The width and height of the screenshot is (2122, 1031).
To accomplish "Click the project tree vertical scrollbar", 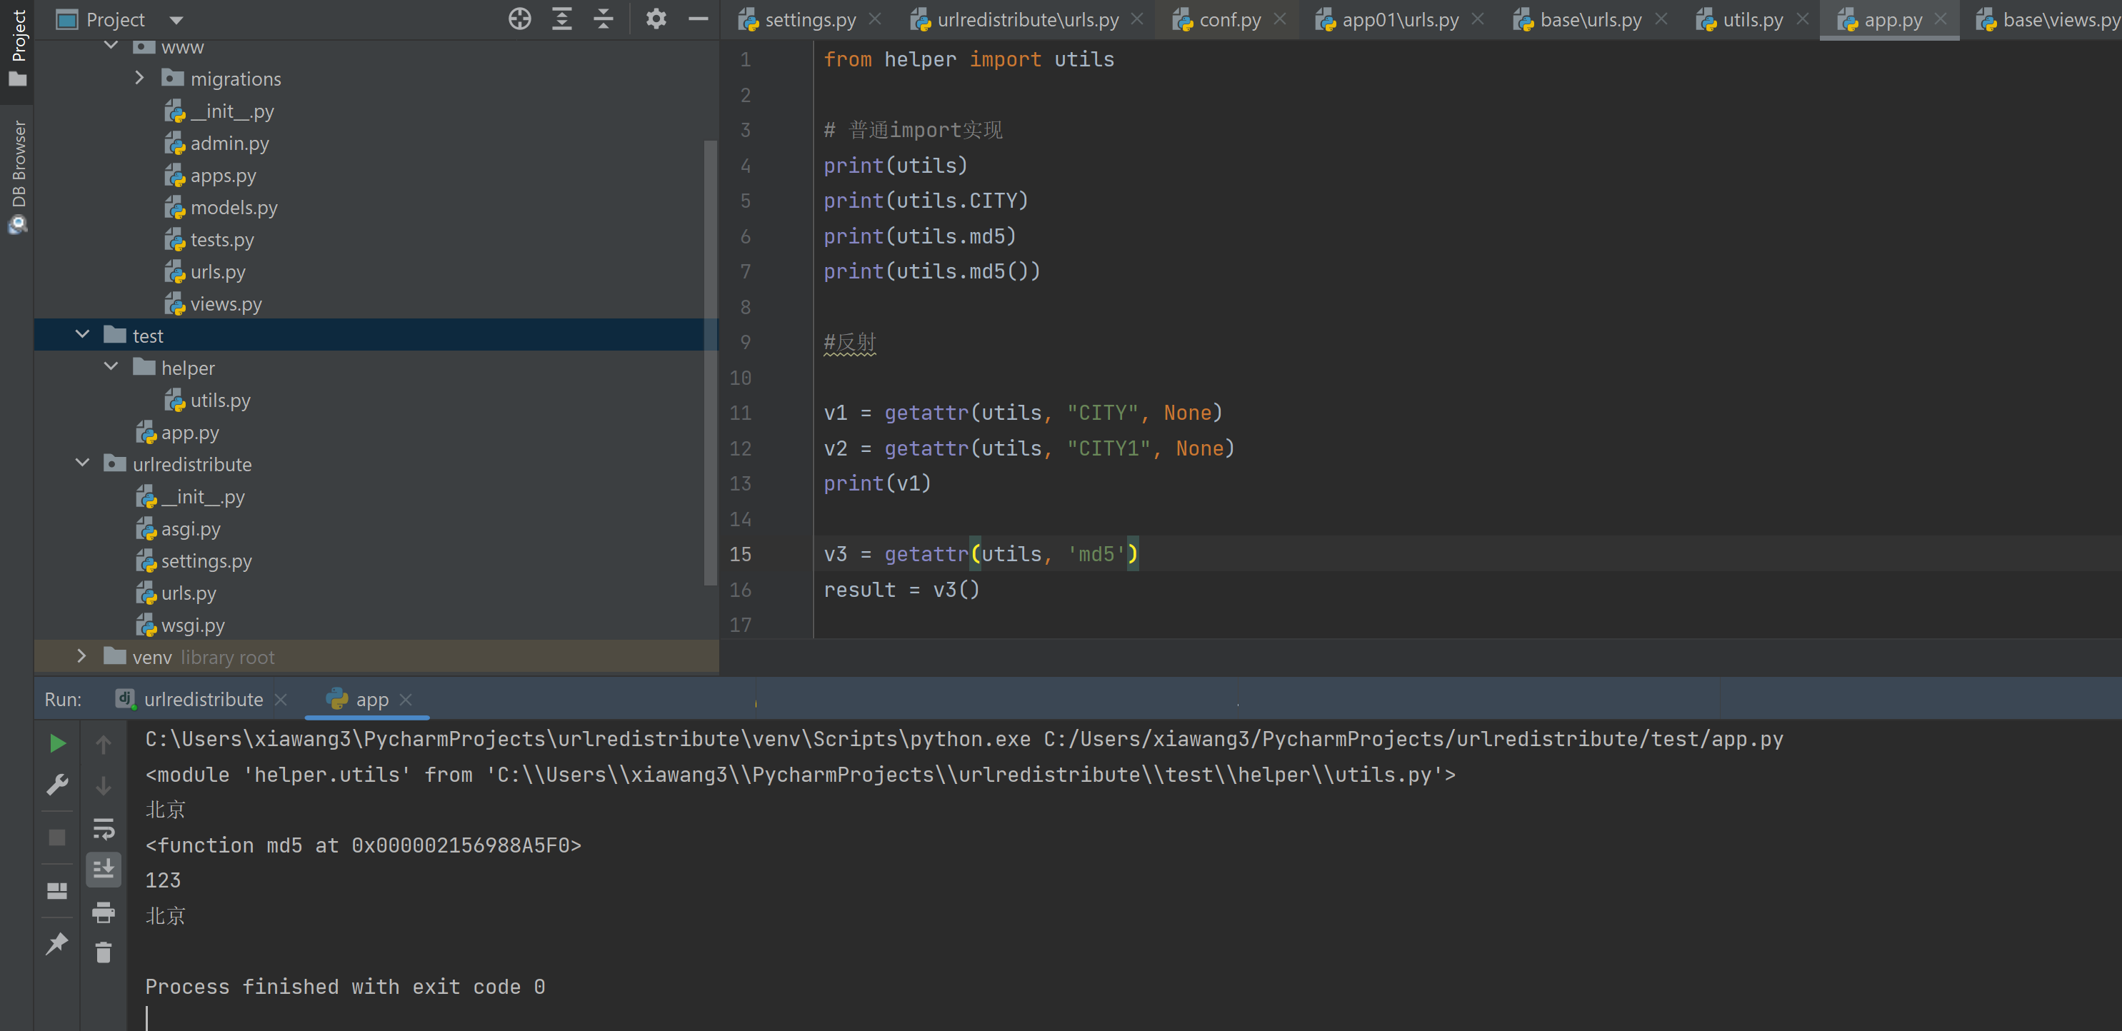I will pyautogui.click(x=710, y=362).
